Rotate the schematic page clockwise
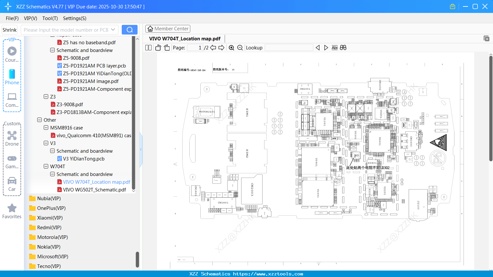Screen dimensions: 493x277 (166, 47)
